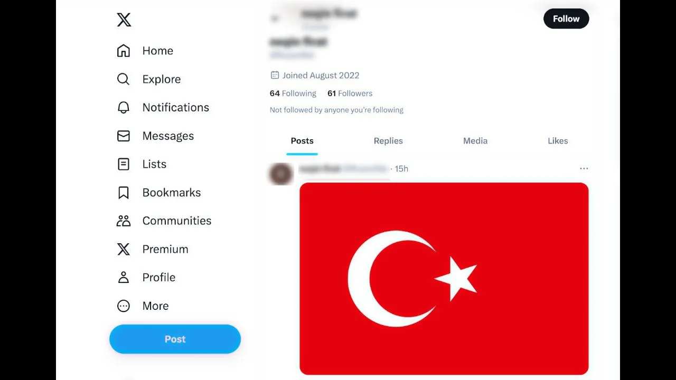This screenshot has height=380, width=676.
Task: Click the X logo icon
Action: (124, 20)
